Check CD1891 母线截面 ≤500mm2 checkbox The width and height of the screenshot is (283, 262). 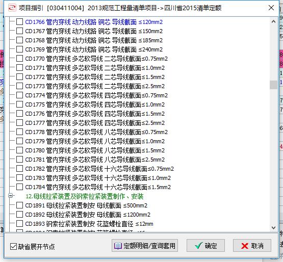tap(19, 205)
